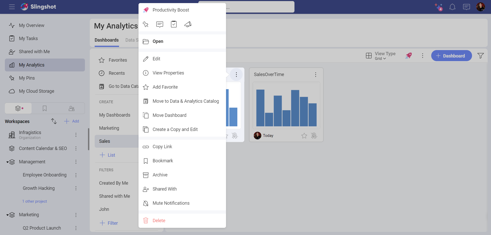The height and width of the screenshot is (235, 491).
Task: Sort workspaces with the arrows icon
Action: coord(54,121)
